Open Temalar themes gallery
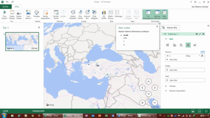Viewport: 210px width, 118px height. click(36, 14)
